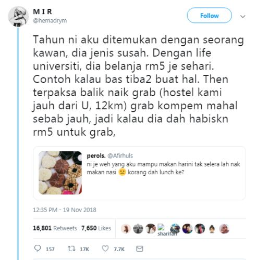Click the 157 replies count
The height and width of the screenshot is (260, 256).
point(50,249)
